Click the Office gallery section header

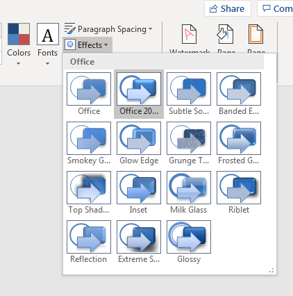[164, 62]
